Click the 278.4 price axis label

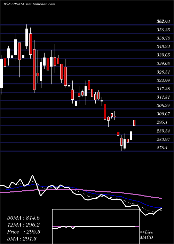coord(162,148)
